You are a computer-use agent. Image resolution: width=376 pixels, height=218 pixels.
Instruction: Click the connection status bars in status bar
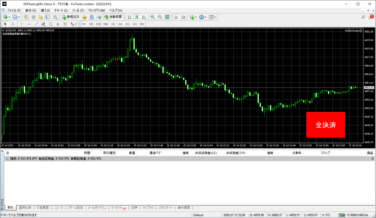point(342,215)
